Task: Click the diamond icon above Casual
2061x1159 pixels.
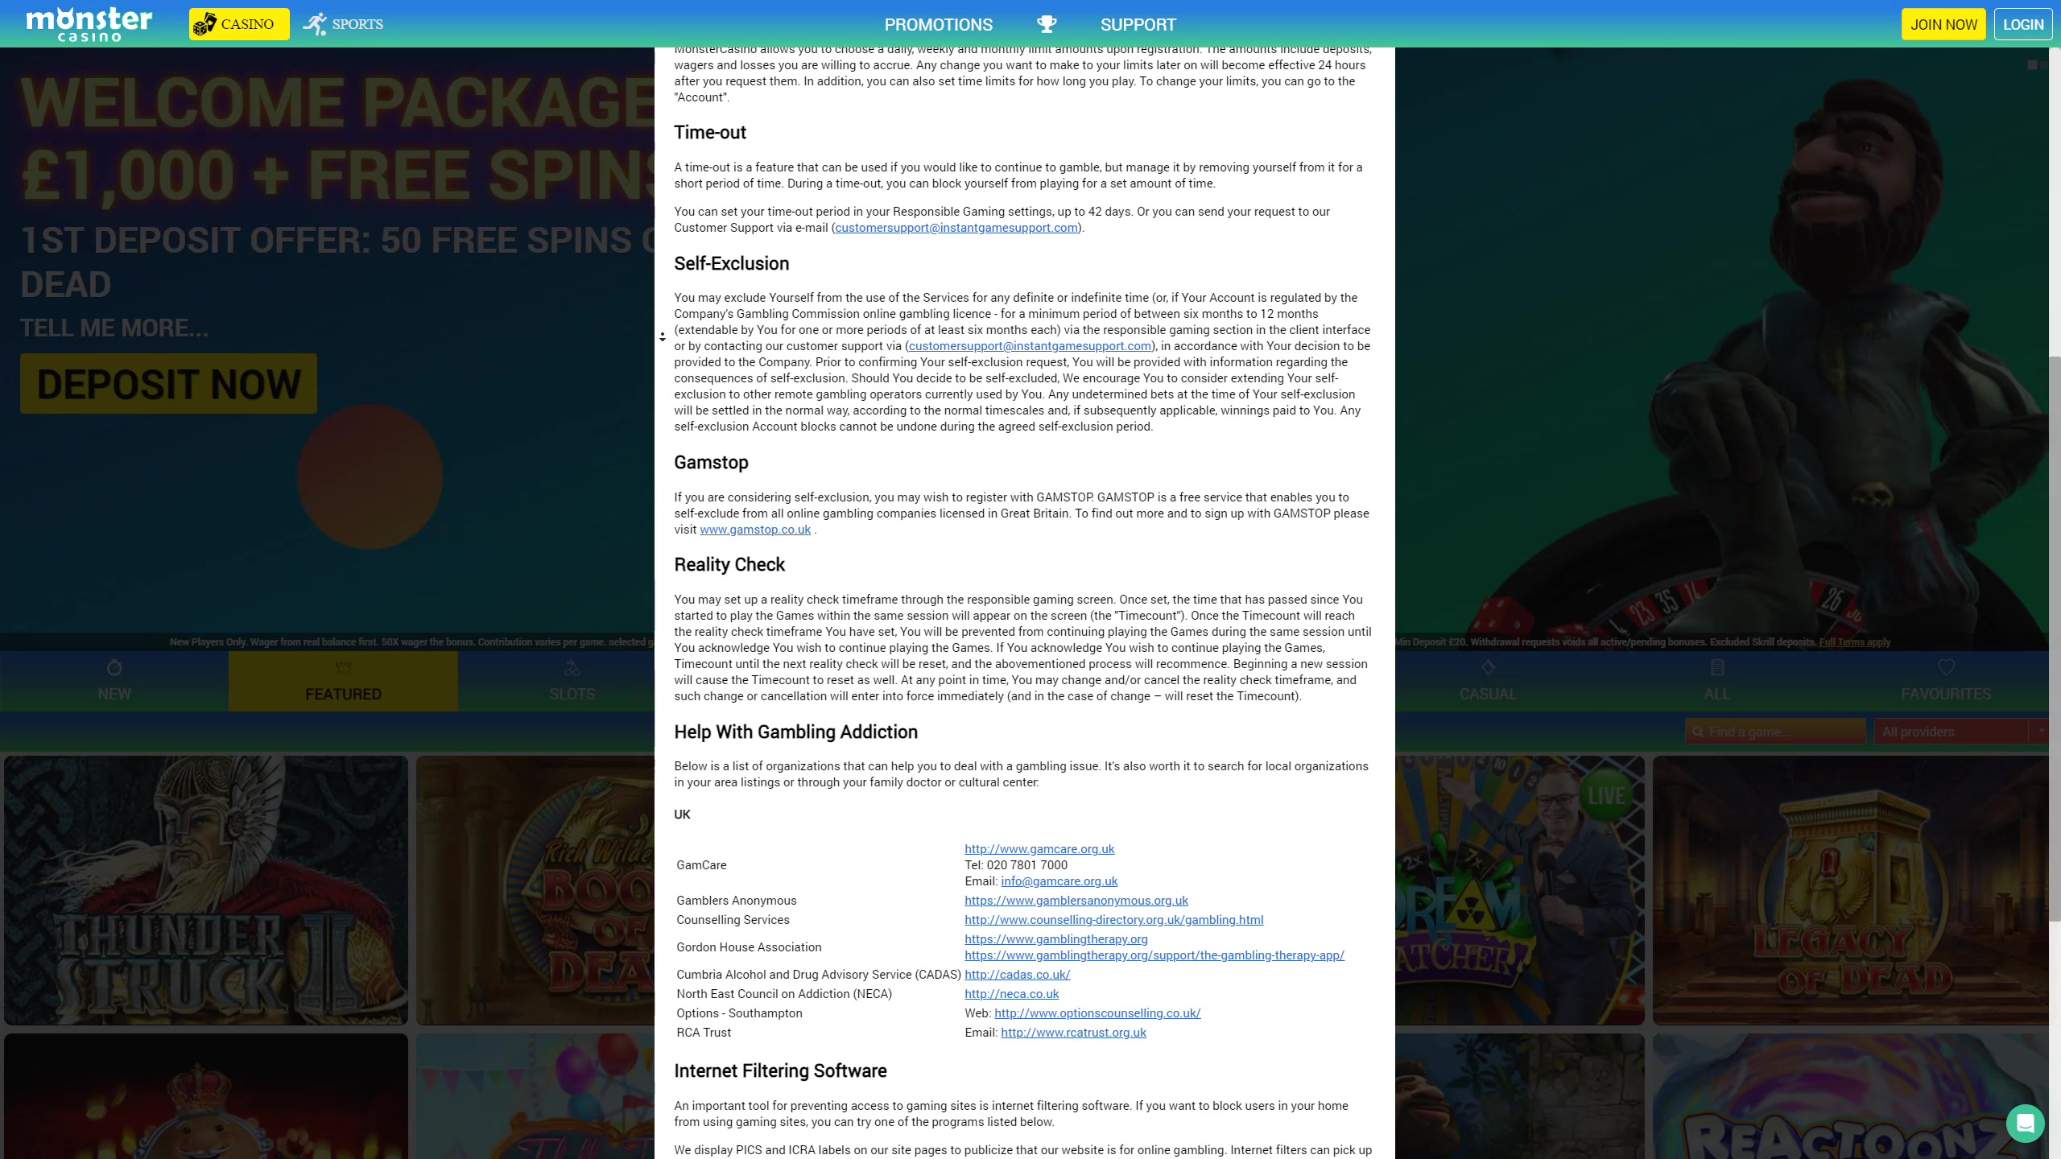Action: (x=1487, y=667)
